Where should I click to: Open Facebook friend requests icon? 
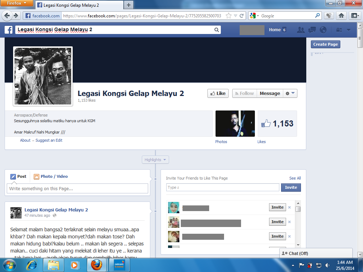pyautogui.click(x=301, y=30)
